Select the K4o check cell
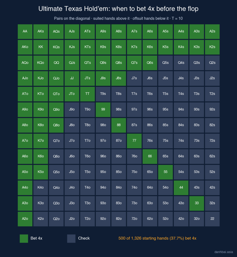 pyautogui.click(x=41, y=188)
